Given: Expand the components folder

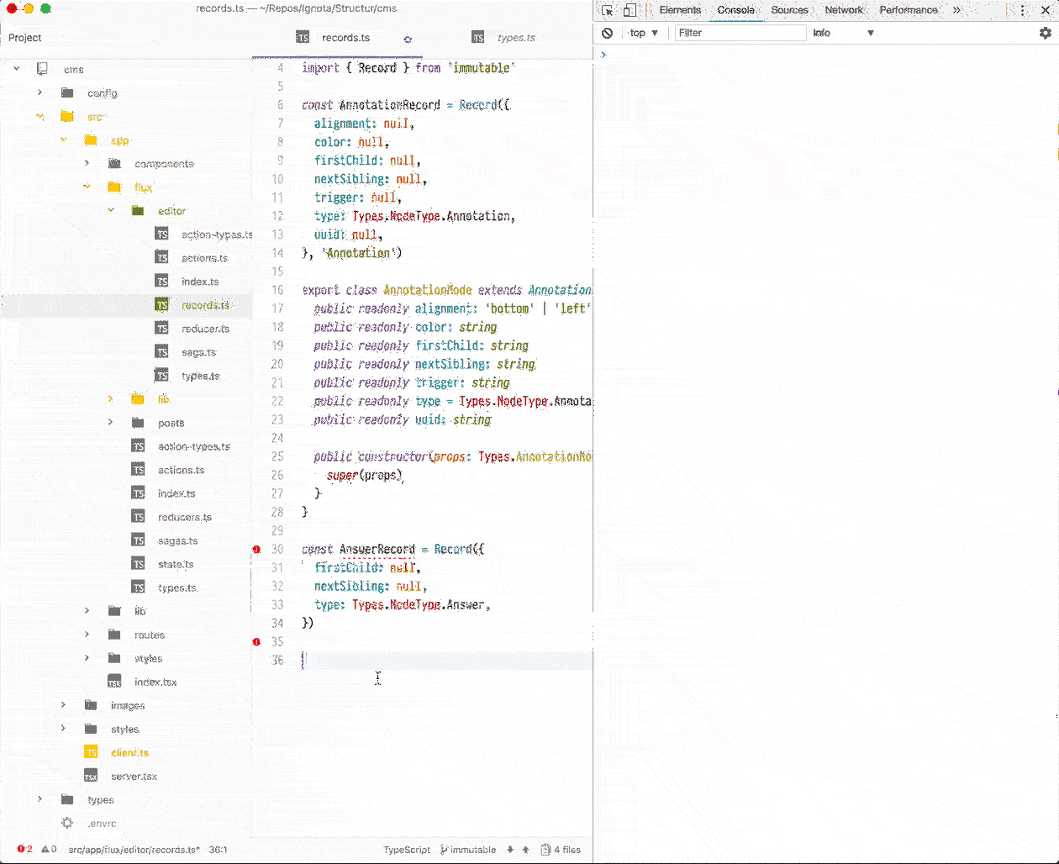Looking at the screenshot, I should pyautogui.click(x=87, y=163).
